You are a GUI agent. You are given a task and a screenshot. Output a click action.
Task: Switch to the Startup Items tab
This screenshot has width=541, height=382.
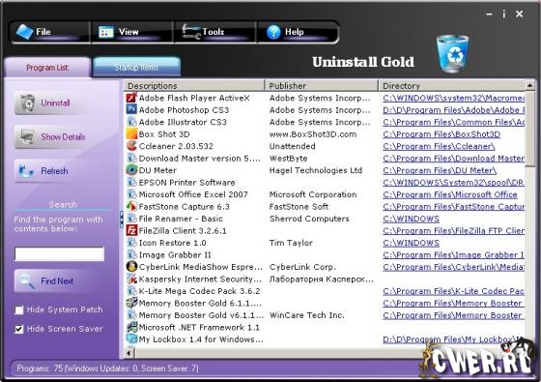(136, 67)
